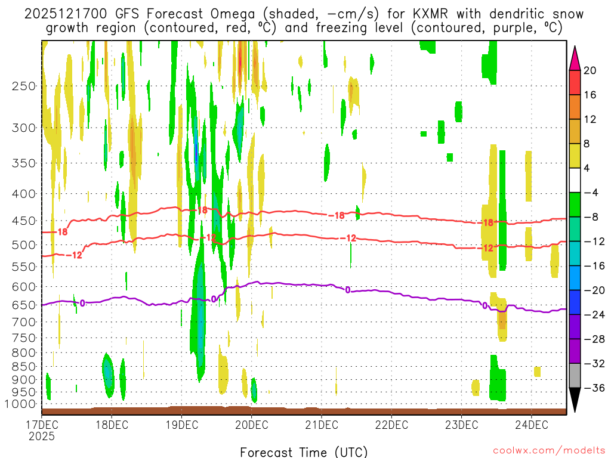This screenshot has width=611, height=458.
Task: Click the 450 pressure level label
Action: 24,221
